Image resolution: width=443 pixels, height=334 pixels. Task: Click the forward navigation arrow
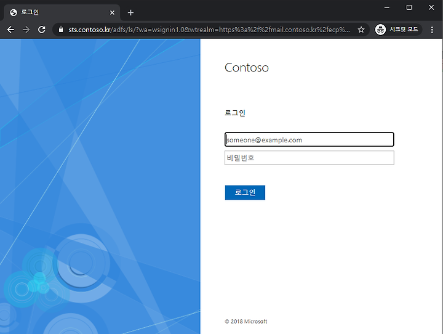click(x=26, y=30)
